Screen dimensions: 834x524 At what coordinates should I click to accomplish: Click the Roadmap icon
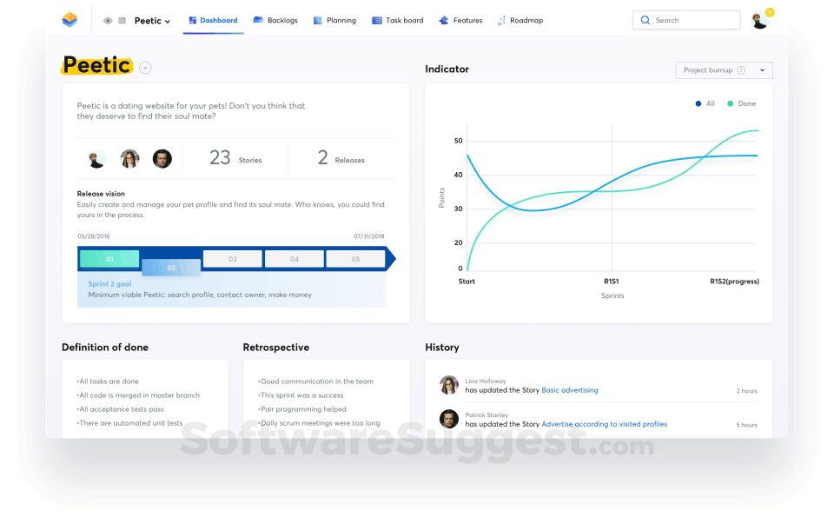[x=501, y=20]
